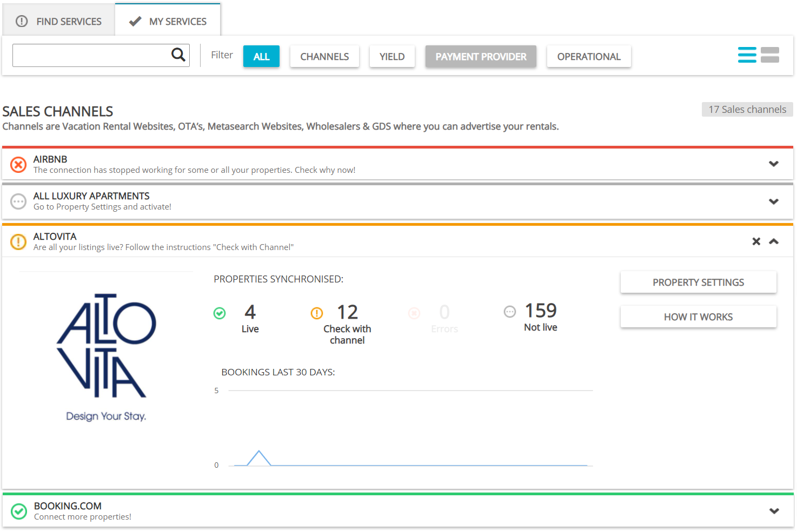Click the faded Errors icon
This screenshot has height=532, width=797.
(414, 313)
